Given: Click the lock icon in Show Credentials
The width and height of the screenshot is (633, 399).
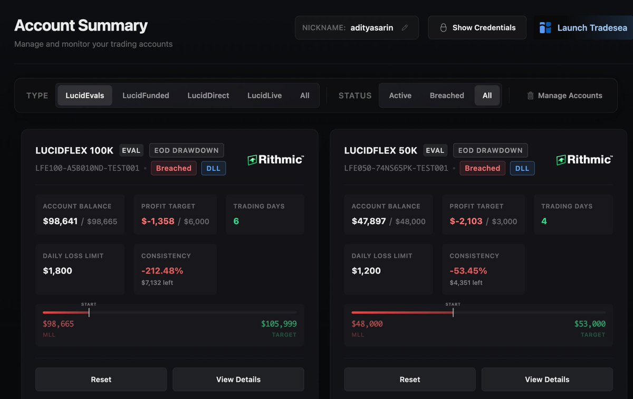Looking at the screenshot, I should click(443, 27).
